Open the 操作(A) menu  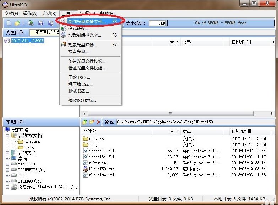coord(30,14)
